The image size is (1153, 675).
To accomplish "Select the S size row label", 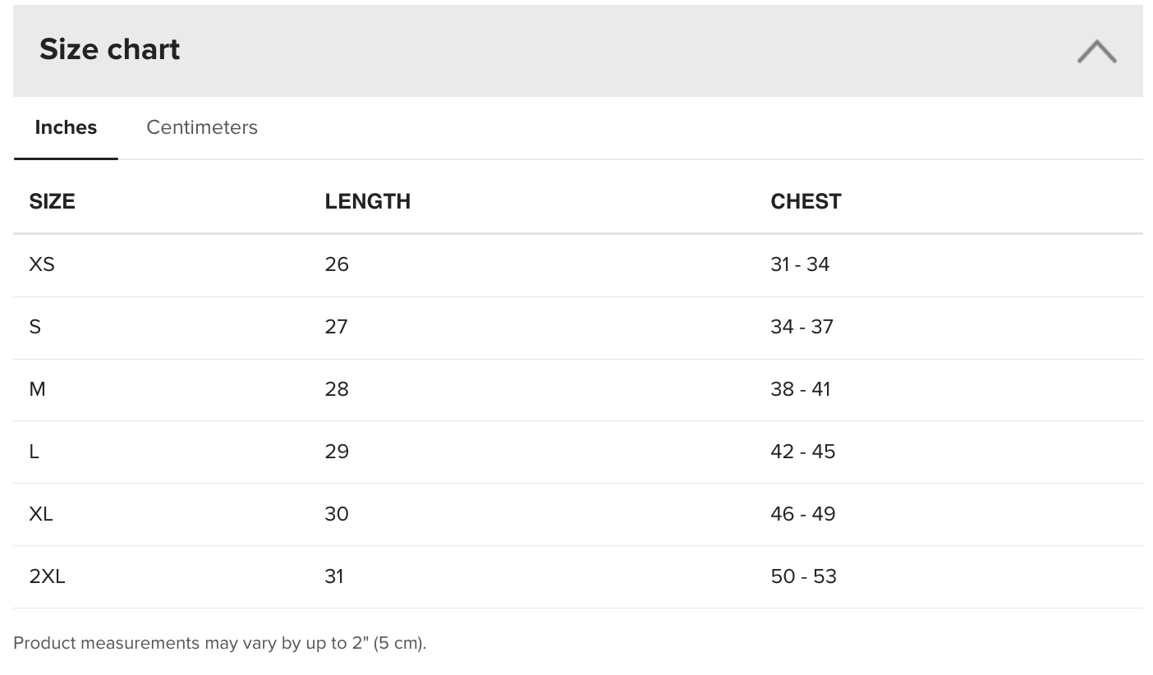I will point(34,327).
